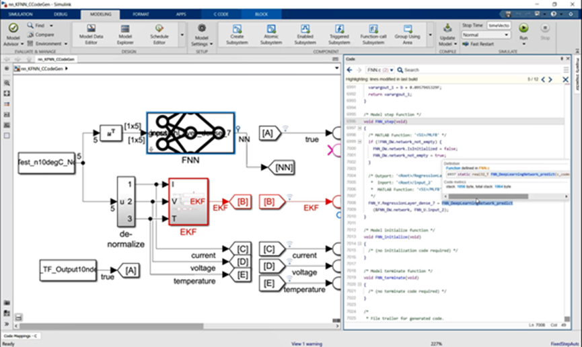Click Fit to View palette icon

7,93
